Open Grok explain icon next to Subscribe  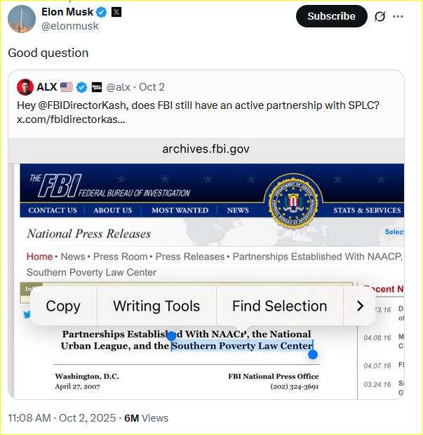(x=380, y=16)
